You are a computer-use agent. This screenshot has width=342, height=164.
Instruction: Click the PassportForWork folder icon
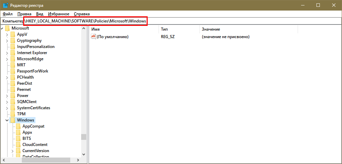13,71
